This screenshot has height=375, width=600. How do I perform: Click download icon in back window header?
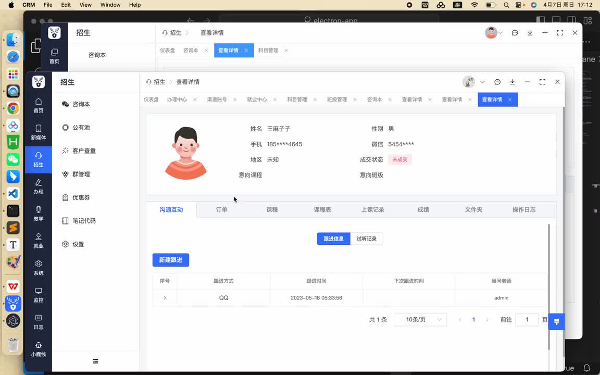coord(530,33)
